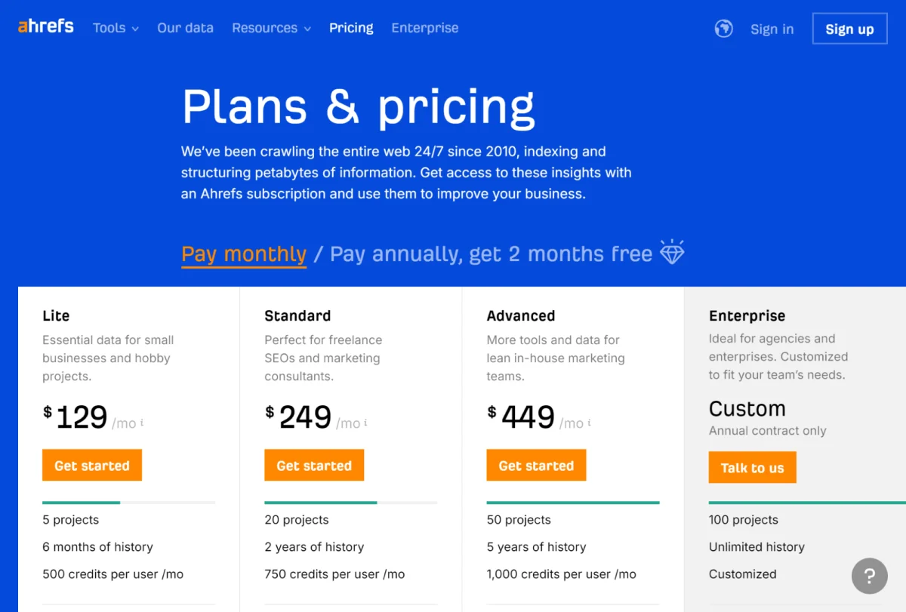The width and height of the screenshot is (906, 612).
Task: Click the diamond icon beside annual offer
Action: (x=672, y=252)
